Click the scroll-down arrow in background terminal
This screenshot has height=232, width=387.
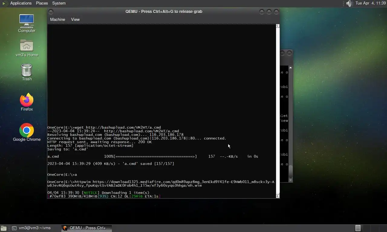click(291, 180)
